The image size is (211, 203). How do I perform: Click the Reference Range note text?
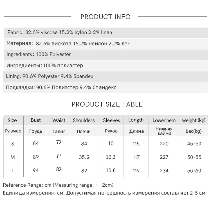[x=58, y=185]
